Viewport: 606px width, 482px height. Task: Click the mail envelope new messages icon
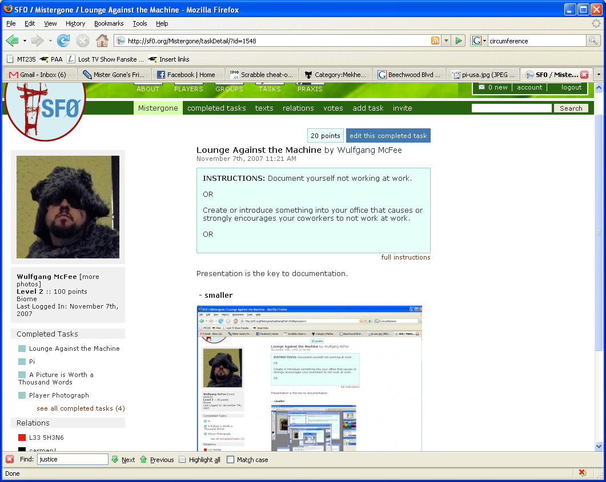(x=481, y=87)
